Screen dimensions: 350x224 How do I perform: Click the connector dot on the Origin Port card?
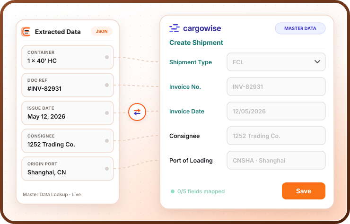click(x=107, y=169)
